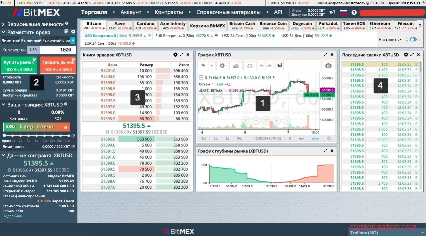The width and height of the screenshot is (426, 236).
Task: Open order book settings gear
Action: coord(175,55)
